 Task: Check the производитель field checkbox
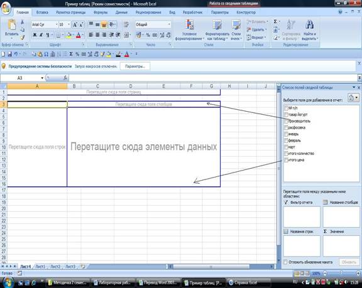pos(286,121)
